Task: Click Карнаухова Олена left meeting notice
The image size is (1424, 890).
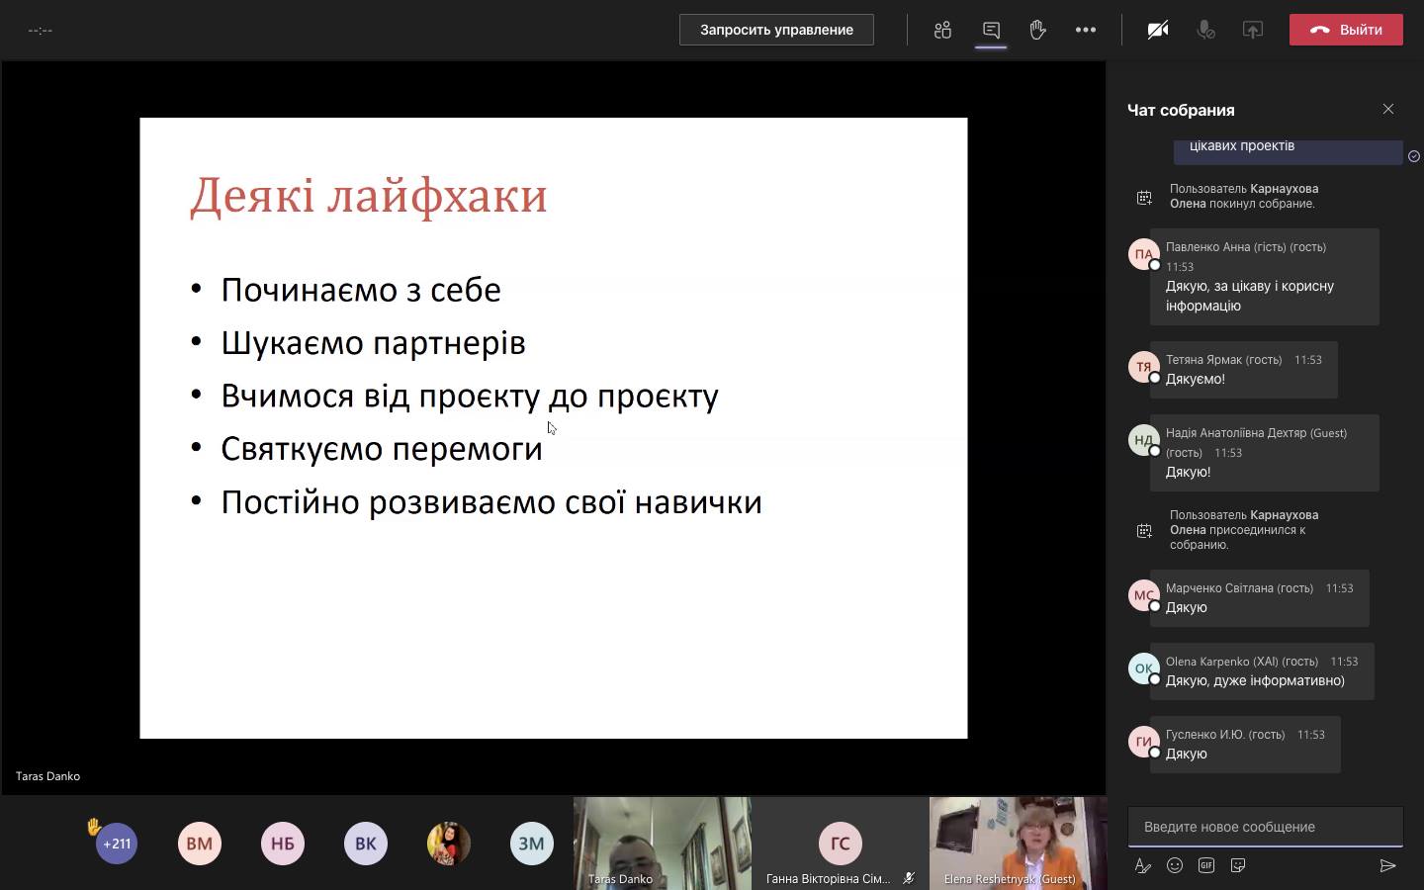Action: point(1244,196)
